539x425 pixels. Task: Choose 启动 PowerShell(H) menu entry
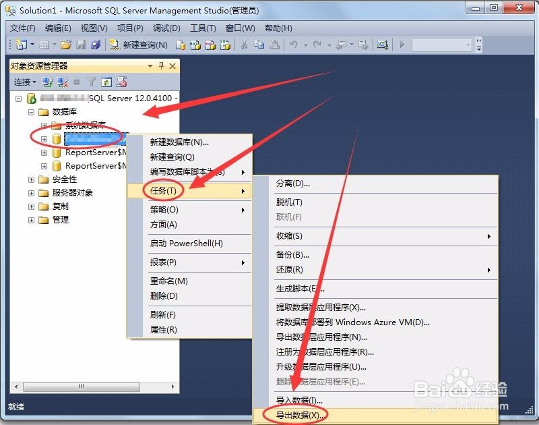pos(190,244)
